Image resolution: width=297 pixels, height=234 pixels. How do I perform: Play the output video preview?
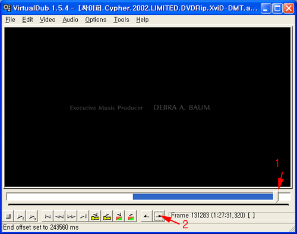tap(32, 216)
